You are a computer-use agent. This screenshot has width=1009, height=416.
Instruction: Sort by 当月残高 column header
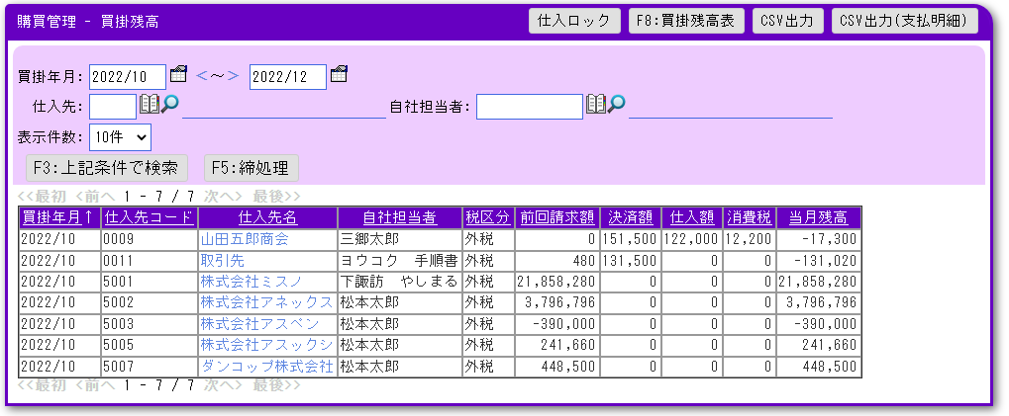tap(819, 218)
